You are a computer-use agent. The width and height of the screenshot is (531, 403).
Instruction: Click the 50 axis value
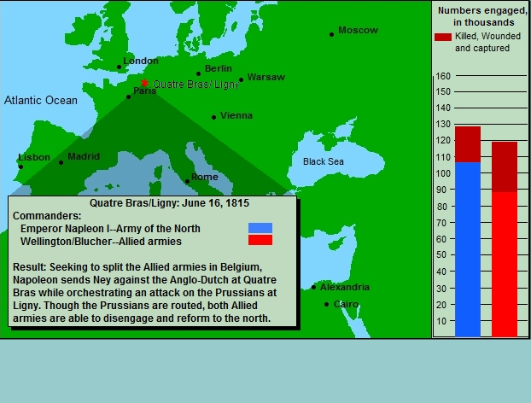[441, 254]
